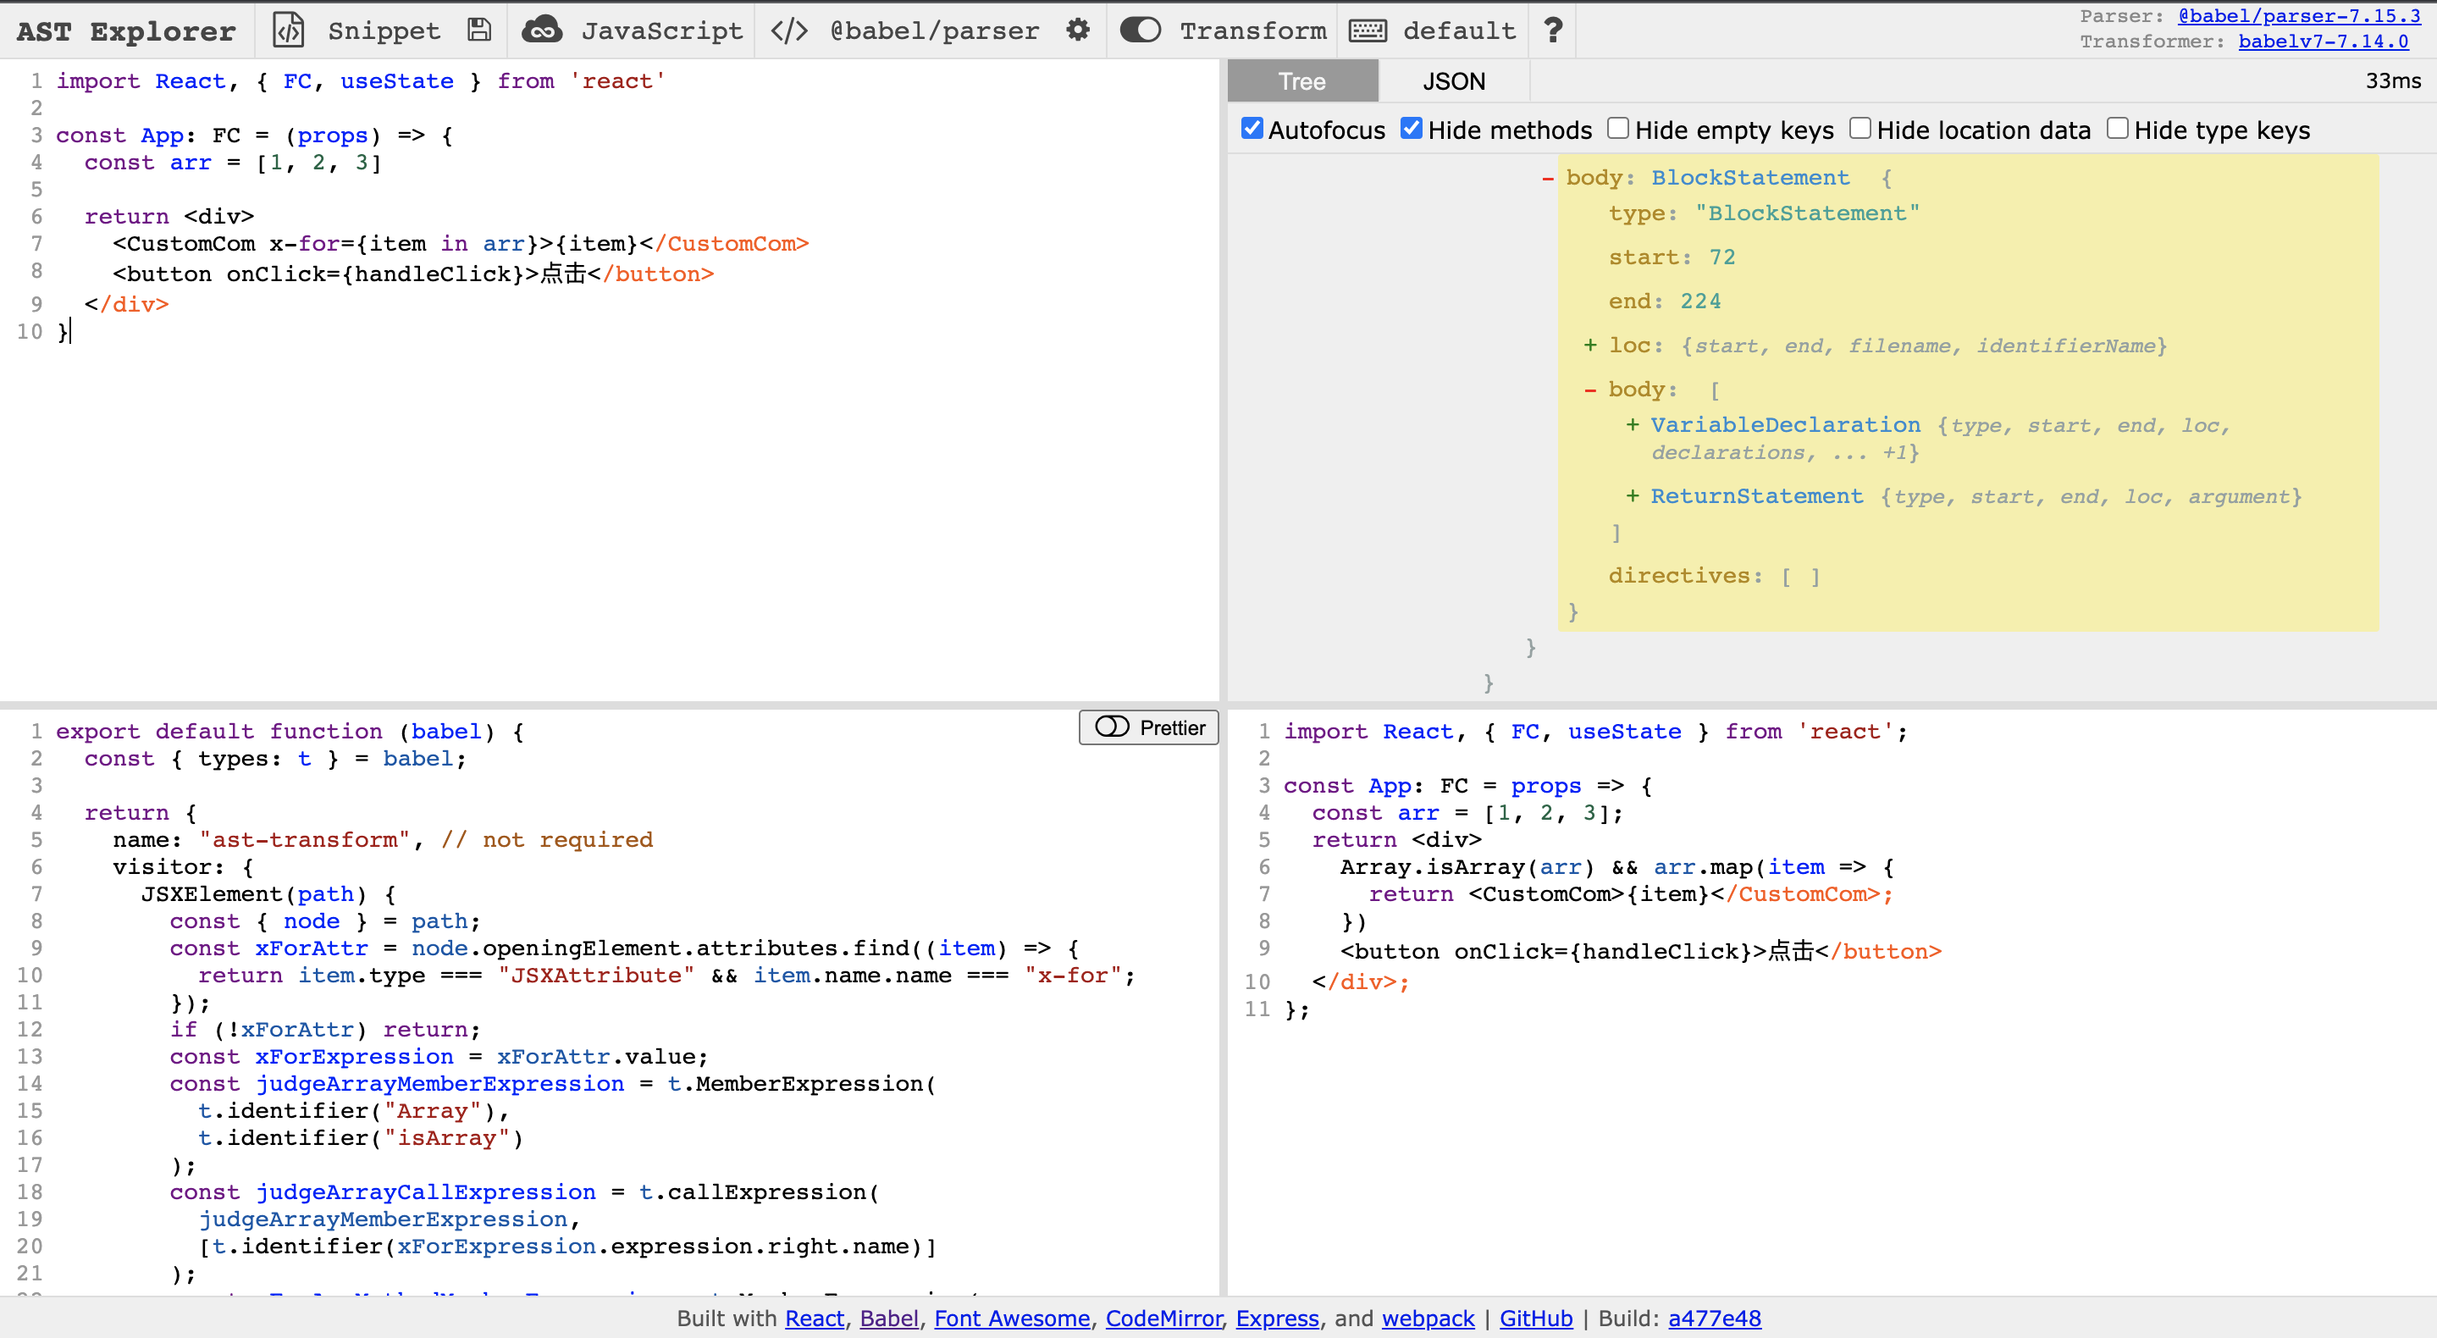Click the Snippet new file icon
Image resolution: width=2437 pixels, height=1338 pixels.
(x=289, y=30)
